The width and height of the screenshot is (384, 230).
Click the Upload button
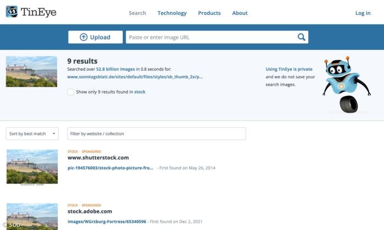(95, 37)
